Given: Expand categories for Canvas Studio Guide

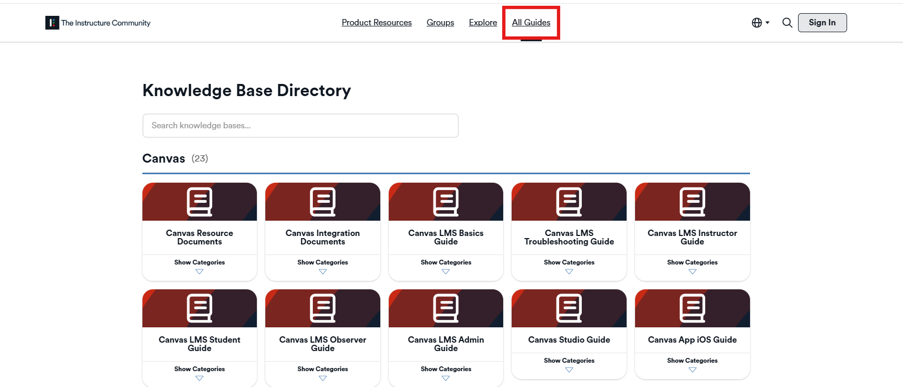Looking at the screenshot, I should pyautogui.click(x=569, y=365).
